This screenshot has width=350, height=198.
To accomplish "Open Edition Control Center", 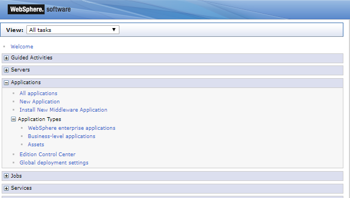I will click(47, 155).
